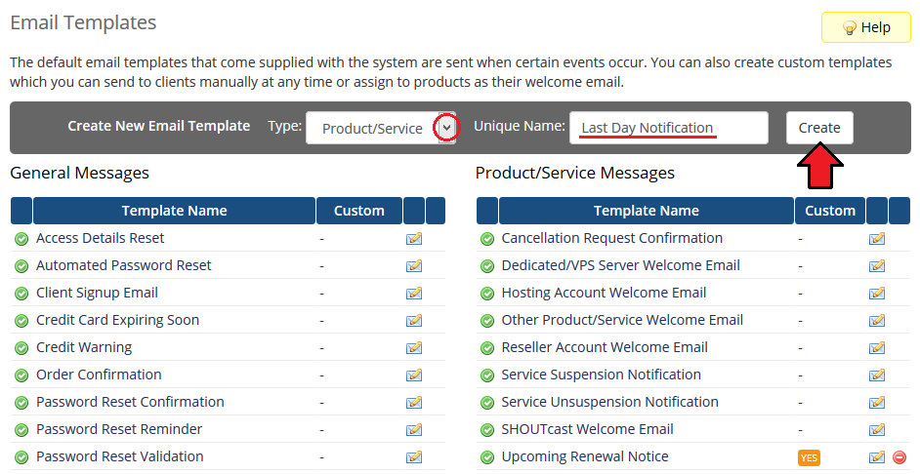This screenshot has height=474, width=920.
Task: Click edit icon for Credit Card Expiring Soon
Action: [x=414, y=321]
